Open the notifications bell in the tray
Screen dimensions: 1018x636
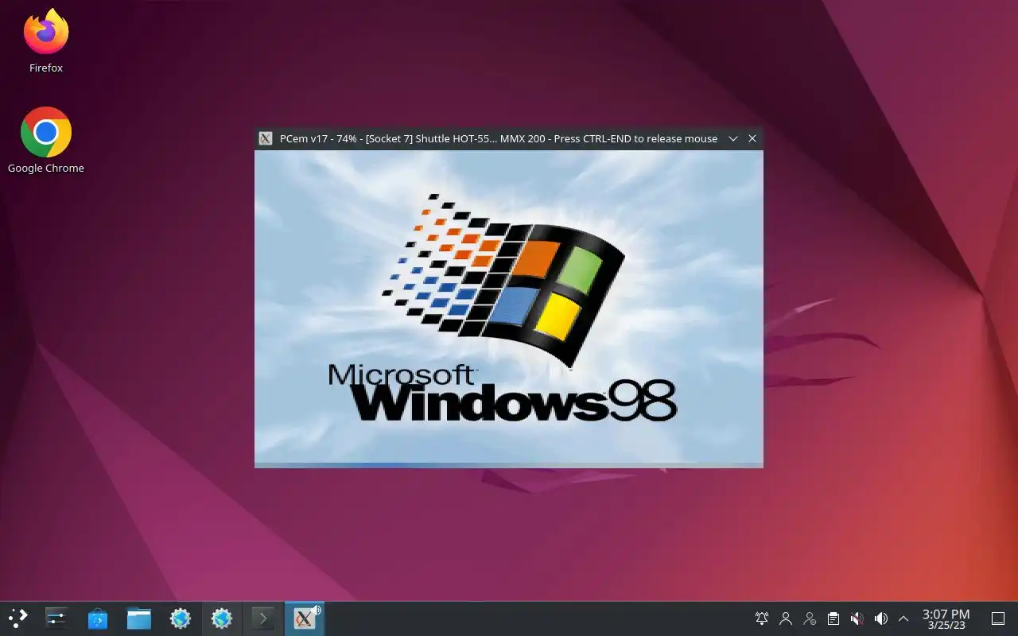tap(762, 619)
